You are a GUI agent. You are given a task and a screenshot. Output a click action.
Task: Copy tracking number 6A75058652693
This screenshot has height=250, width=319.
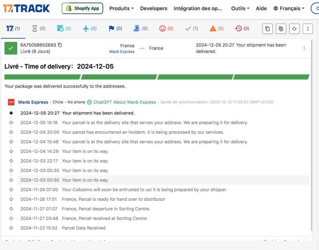click(x=60, y=45)
